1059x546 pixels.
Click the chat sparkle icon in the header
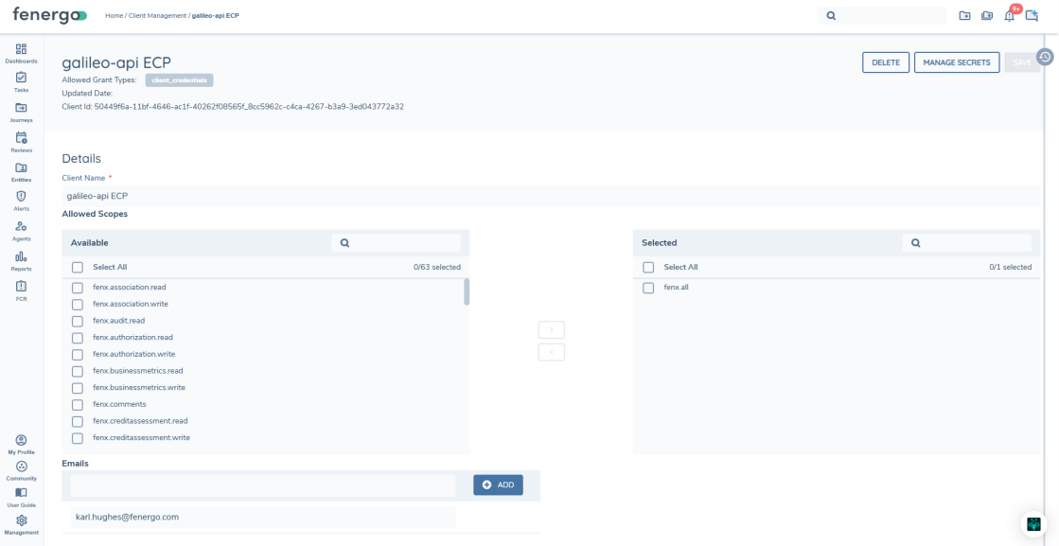pos(1032,15)
